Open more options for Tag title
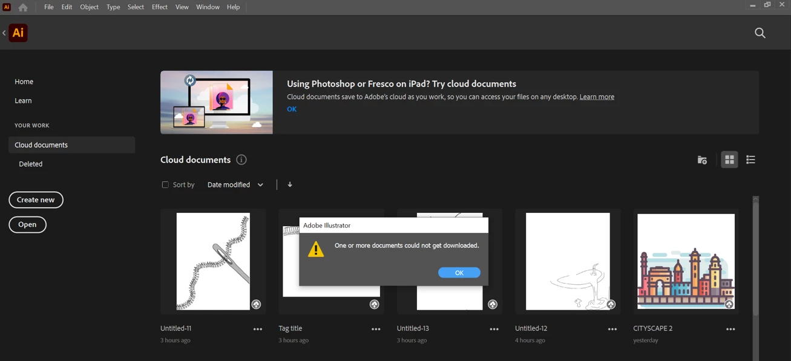 [x=376, y=329]
